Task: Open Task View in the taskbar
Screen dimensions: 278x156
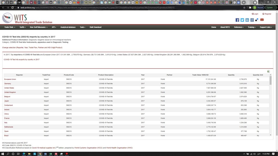Action: click(18, 154)
